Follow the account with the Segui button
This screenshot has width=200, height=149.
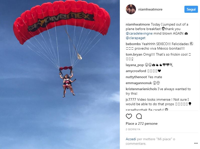[x=191, y=9]
